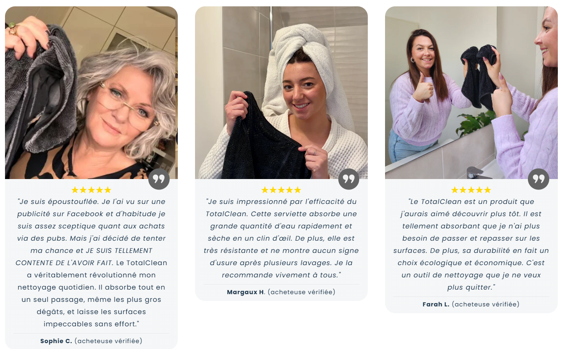Image resolution: width=561 pixels, height=349 pixels.
Task: Click the review text starting "Je suis impressionné"
Action: point(281,238)
